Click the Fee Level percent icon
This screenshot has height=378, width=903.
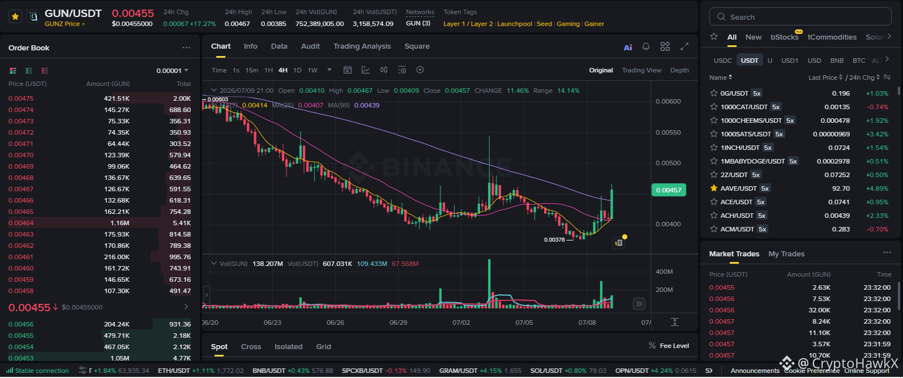tap(652, 346)
